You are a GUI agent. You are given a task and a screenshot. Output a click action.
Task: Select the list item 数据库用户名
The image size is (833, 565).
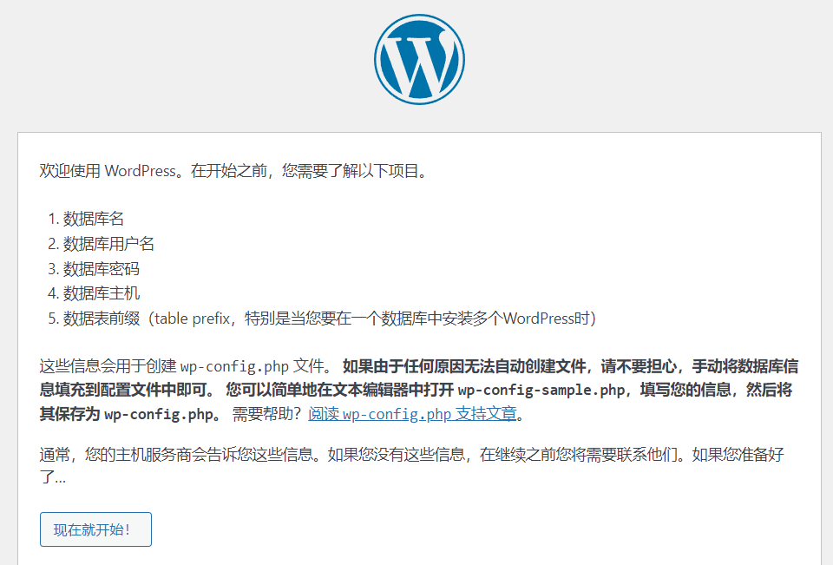[109, 243]
